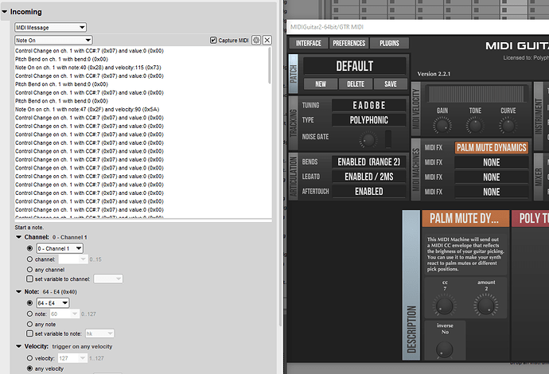Click the DEFAULT patch name
Viewport: 549px width, 374px height.
354,66
